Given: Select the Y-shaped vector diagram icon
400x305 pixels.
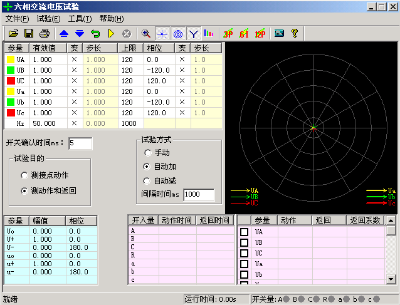Looking at the screenshot, I should click(194, 33).
